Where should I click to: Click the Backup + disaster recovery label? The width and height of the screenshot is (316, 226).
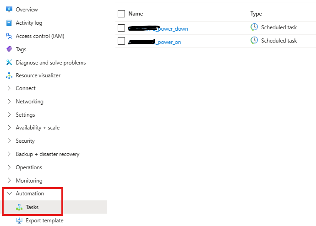[x=48, y=154]
